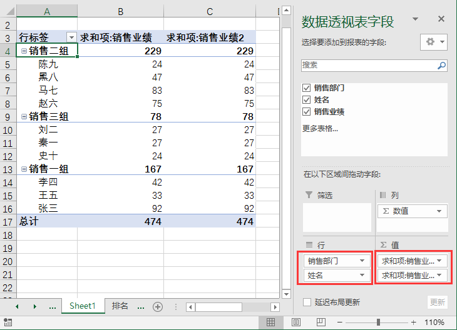Image resolution: width=457 pixels, height=330 pixels.
Task: Collapse the 销售一组 group
Action: tap(24, 169)
